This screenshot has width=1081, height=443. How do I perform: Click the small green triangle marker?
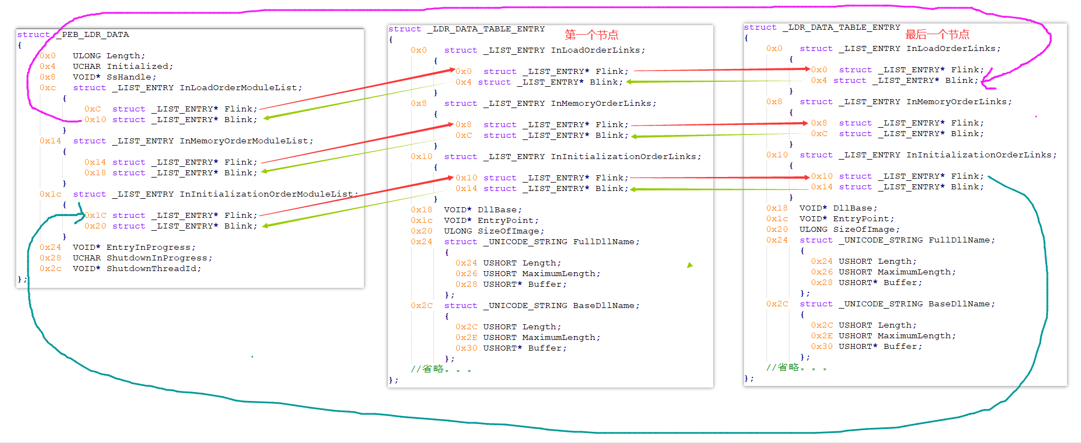(690, 265)
